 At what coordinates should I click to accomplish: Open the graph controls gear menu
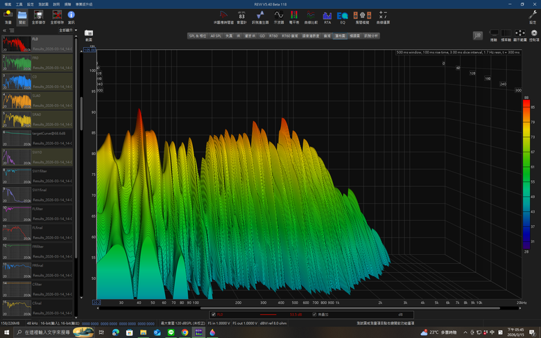pyautogui.click(x=533, y=33)
